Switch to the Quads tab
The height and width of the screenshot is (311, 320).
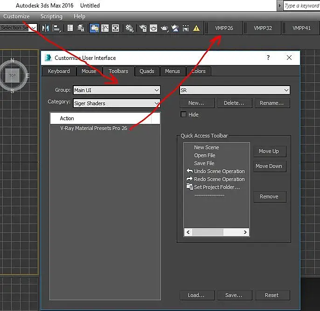point(147,71)
